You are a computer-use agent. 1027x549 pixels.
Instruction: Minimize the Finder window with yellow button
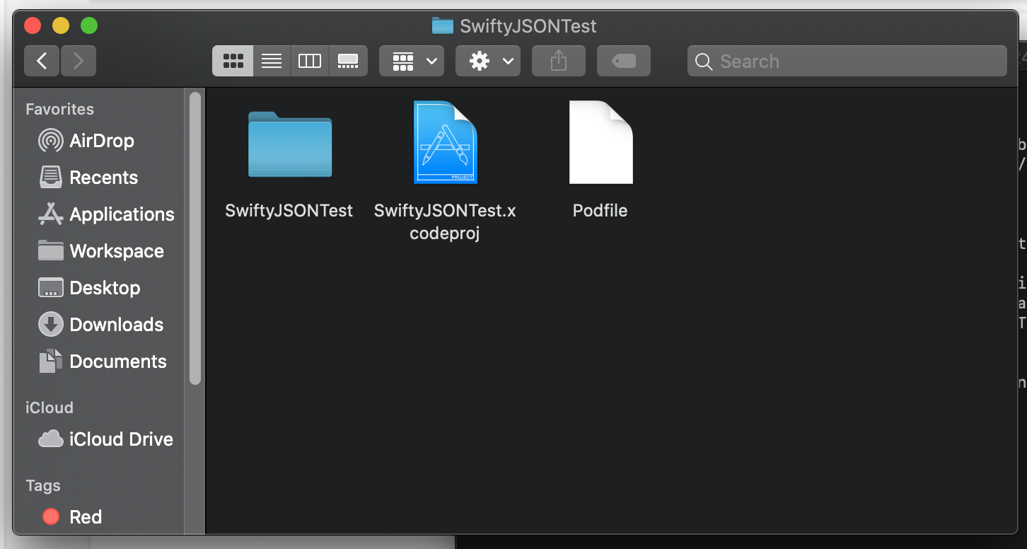(x=61, y=26)
